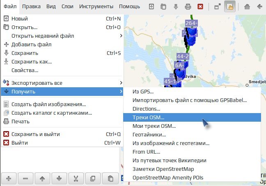The image size is (266, 186).
Task: Open the Помощь menu
Action: (129, 7)
